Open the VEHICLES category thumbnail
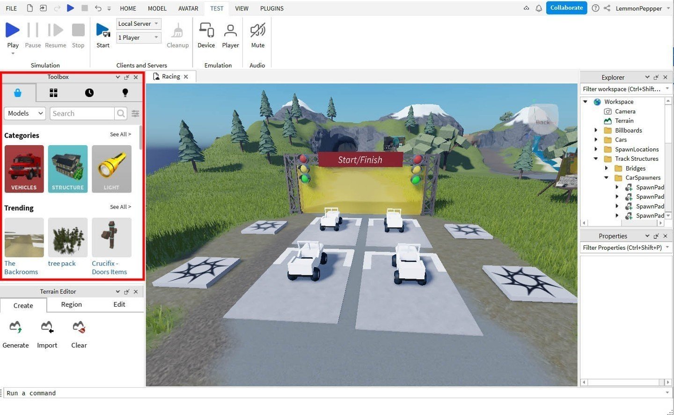 pyautogui.click(x=24, y=169)
